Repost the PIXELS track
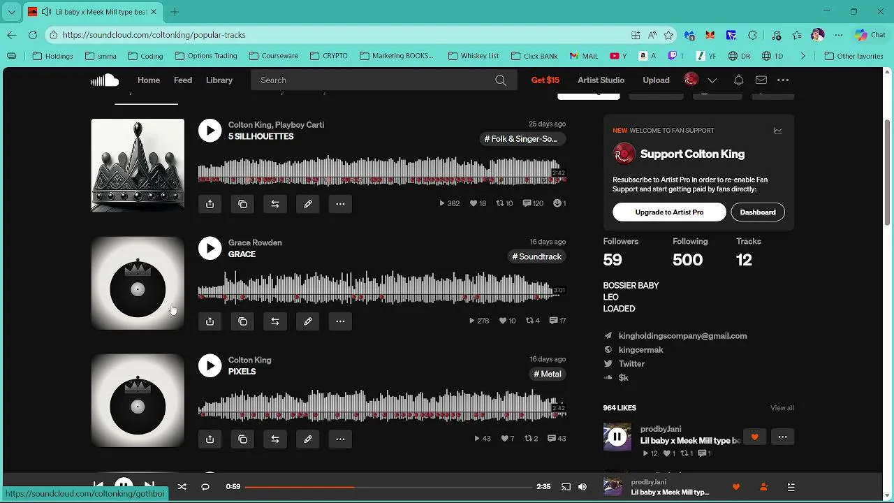 275,439
